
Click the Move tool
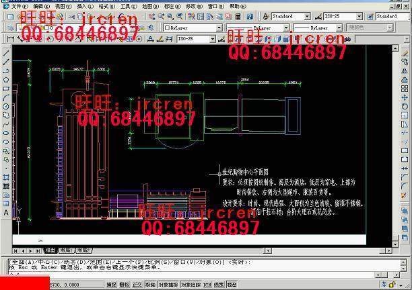tap(405, 98)
